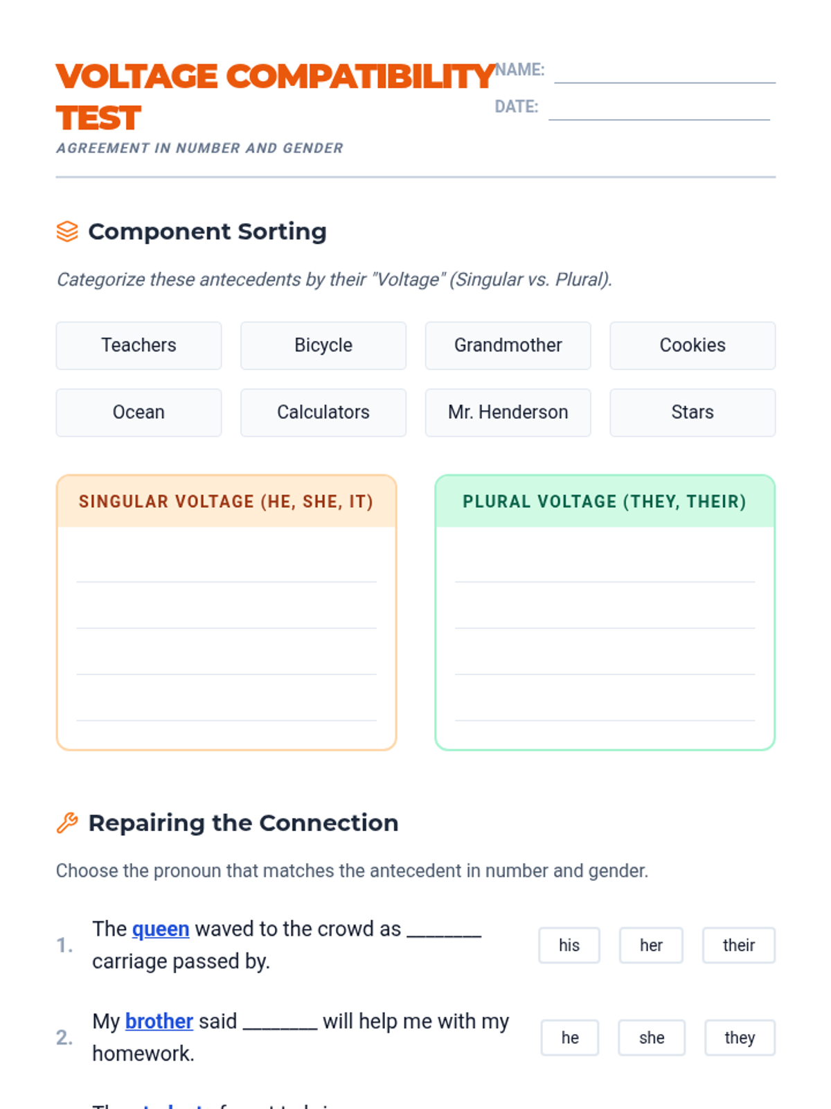Select 'she' option in question 2
The width and height of the screenshot is (831, 1109).
coord(652,1038)
